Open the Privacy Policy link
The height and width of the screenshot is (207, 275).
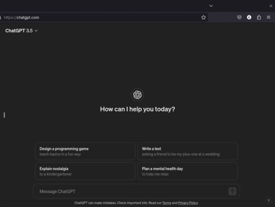[188, 203]
